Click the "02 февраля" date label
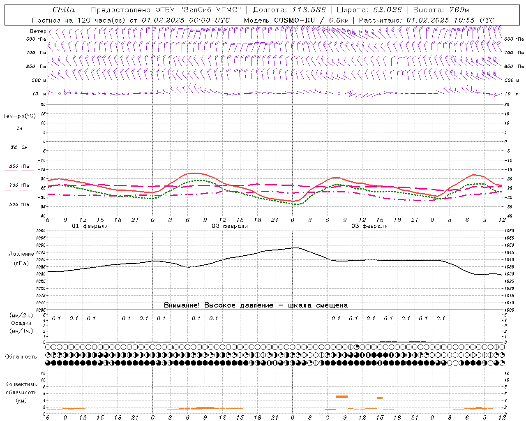Screen dimensions: 526x421 230,226
